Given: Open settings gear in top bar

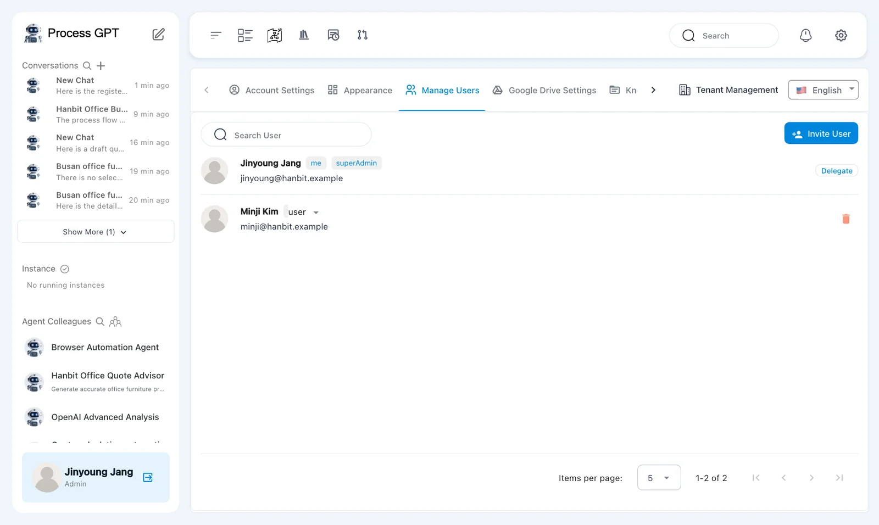Looking at the screenshot, I should point(841,36).
